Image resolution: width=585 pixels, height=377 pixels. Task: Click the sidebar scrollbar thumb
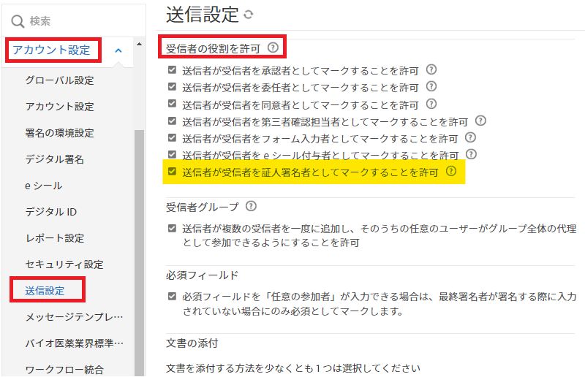tap(139, 253)
